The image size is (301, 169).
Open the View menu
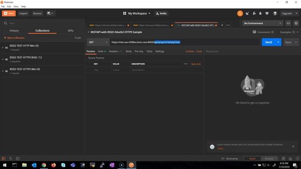click(16, 6)
